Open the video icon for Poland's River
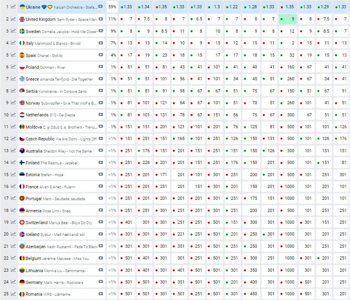Screen dimensions: 350x300 101,66
